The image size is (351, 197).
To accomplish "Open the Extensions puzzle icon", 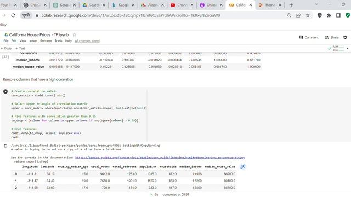I will click(x=329, y=15).
